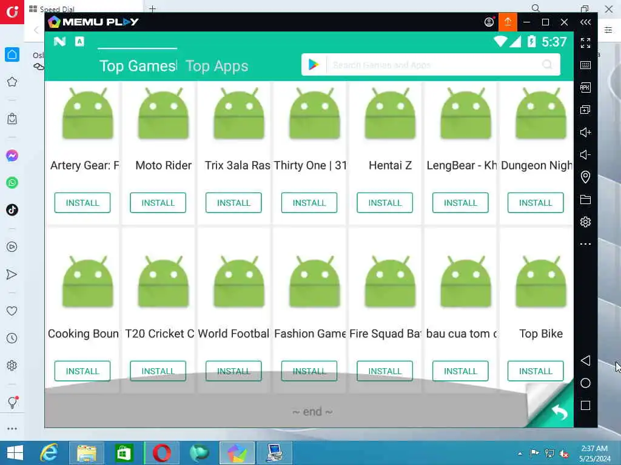Decrease volume using the speaker minus icon

[x=585, y=154]
